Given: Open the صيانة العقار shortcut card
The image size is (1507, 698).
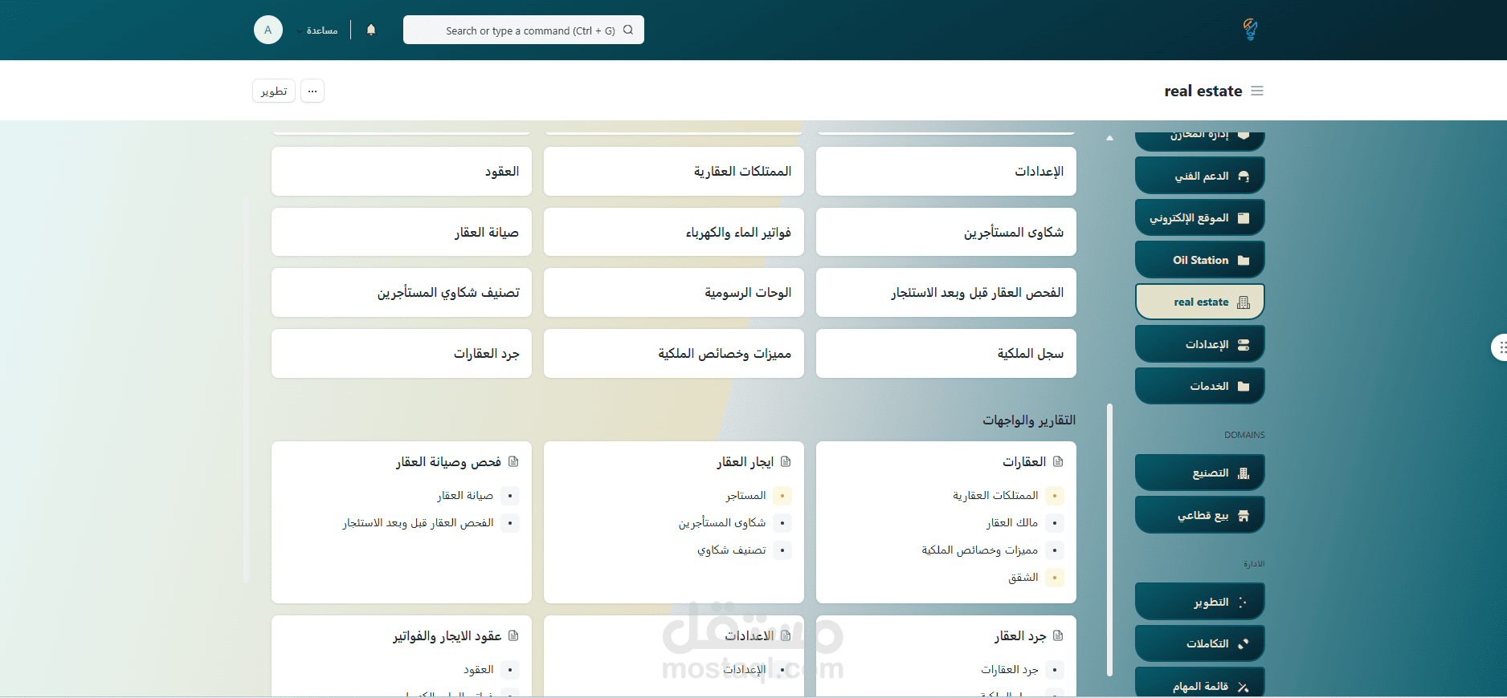Looking at the screenshot, I should 402,232.
